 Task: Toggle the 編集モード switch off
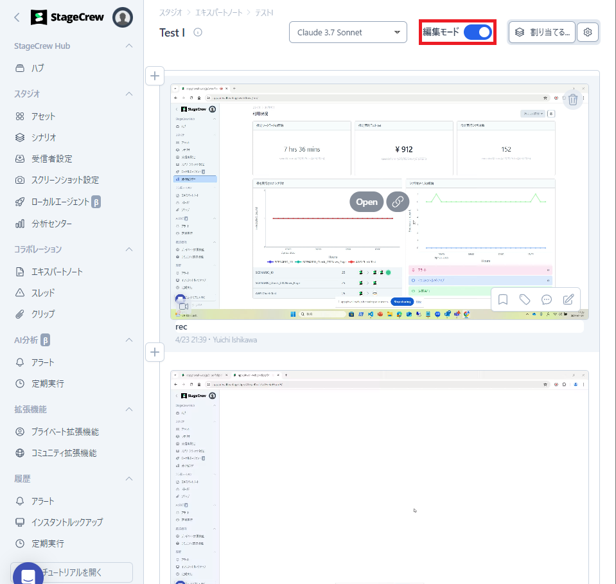(x=477, y=32)
